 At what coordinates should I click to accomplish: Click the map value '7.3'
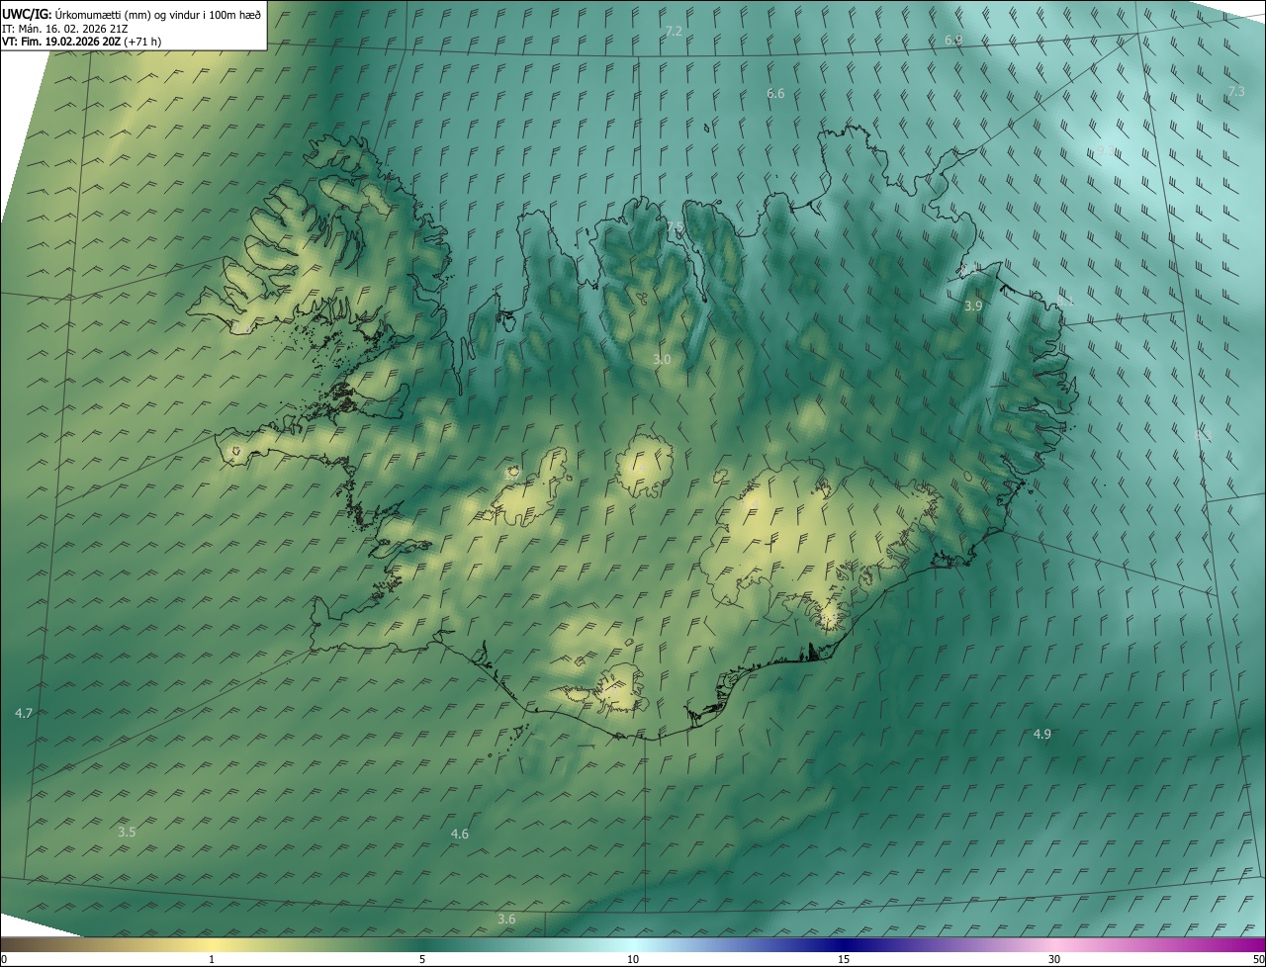pyautogui.click(x=1236, y=91)
